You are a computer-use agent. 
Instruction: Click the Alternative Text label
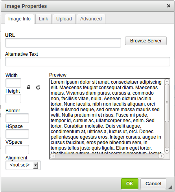click(22, 54)
